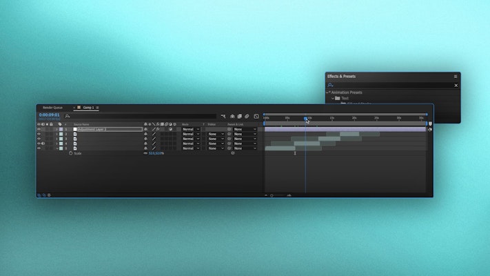Image resolution: width=490 pixels, height=276 pixels.
Task: Click the lock column header icon
Action: 51,124
